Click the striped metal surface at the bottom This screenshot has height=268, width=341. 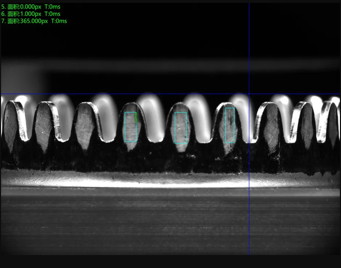pyautogui.click(x=170, y=224)
